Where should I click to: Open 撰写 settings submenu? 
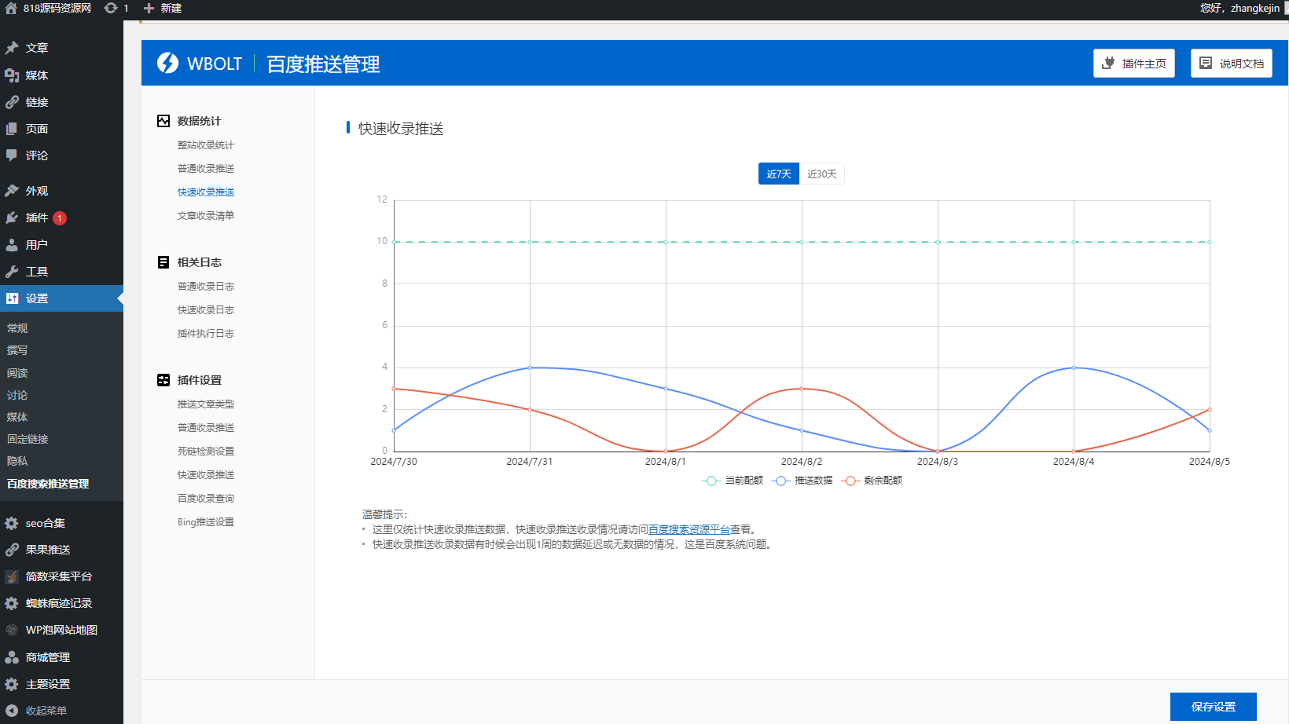tap(17, 350)
